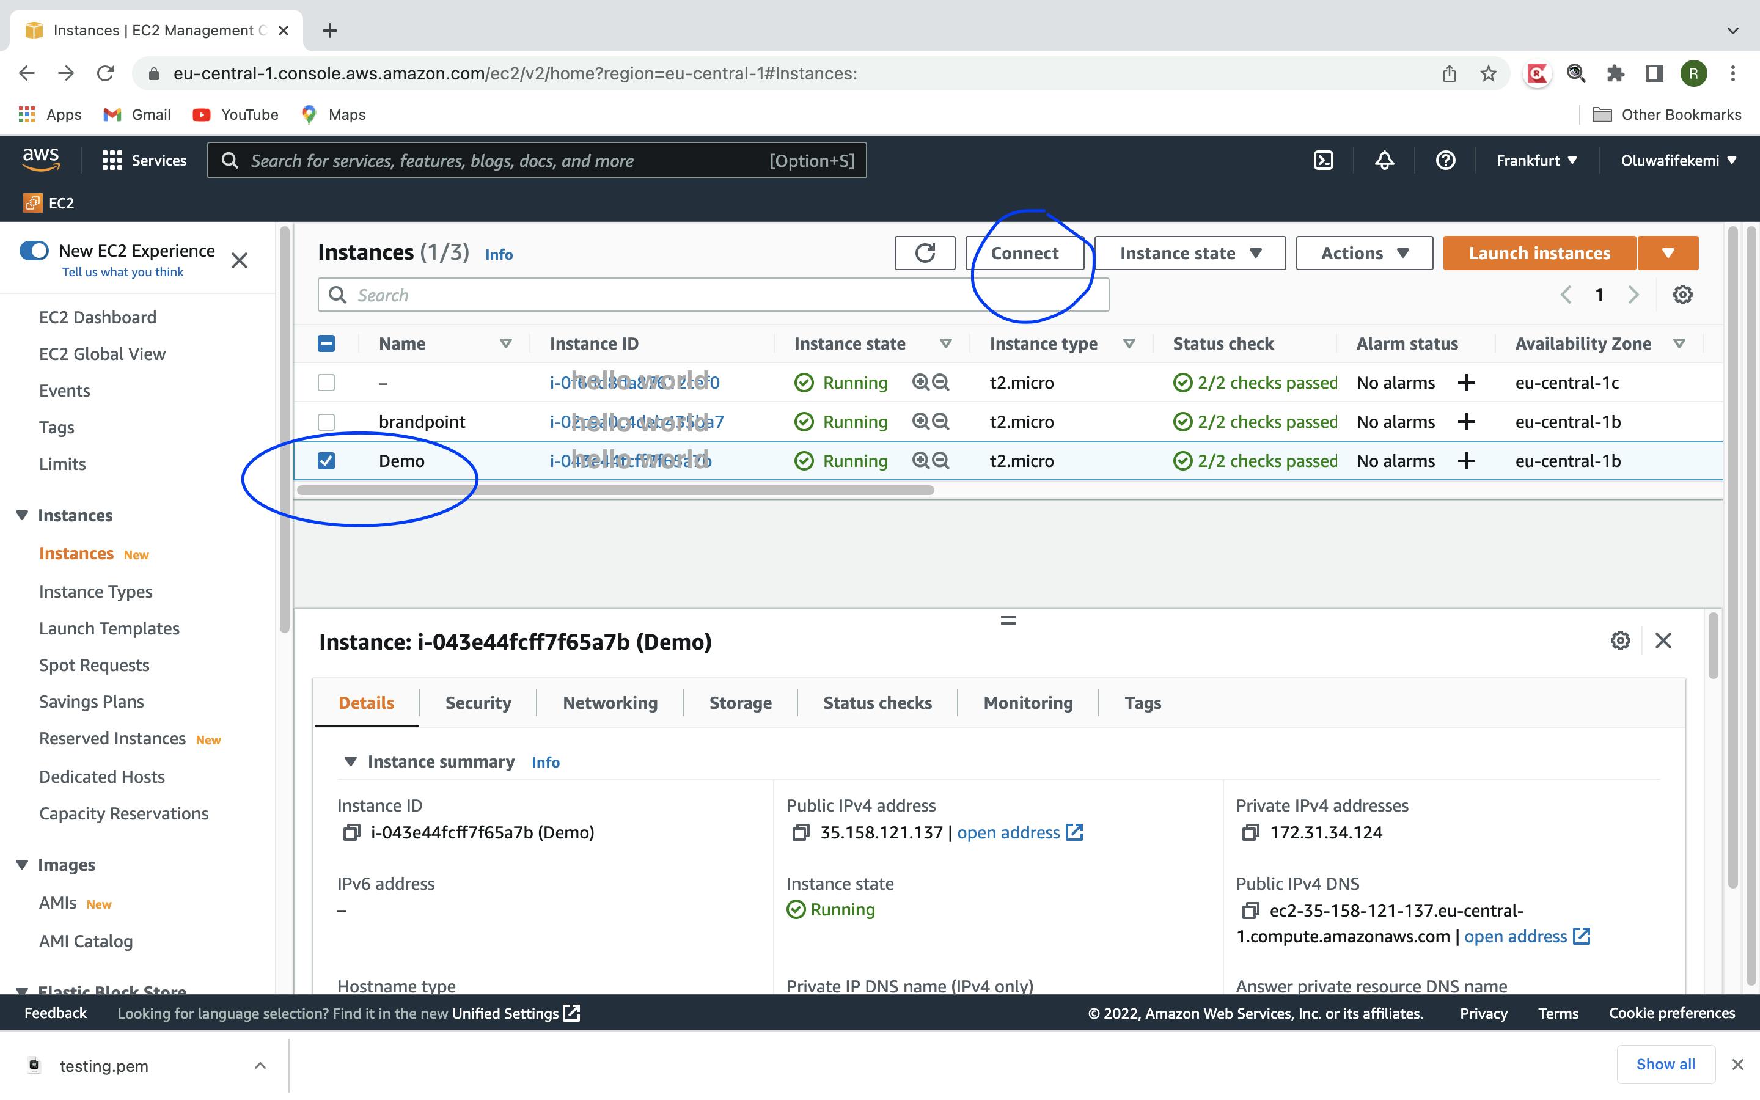Open the Oluwafifekemi account menu

click(1678, 160)
